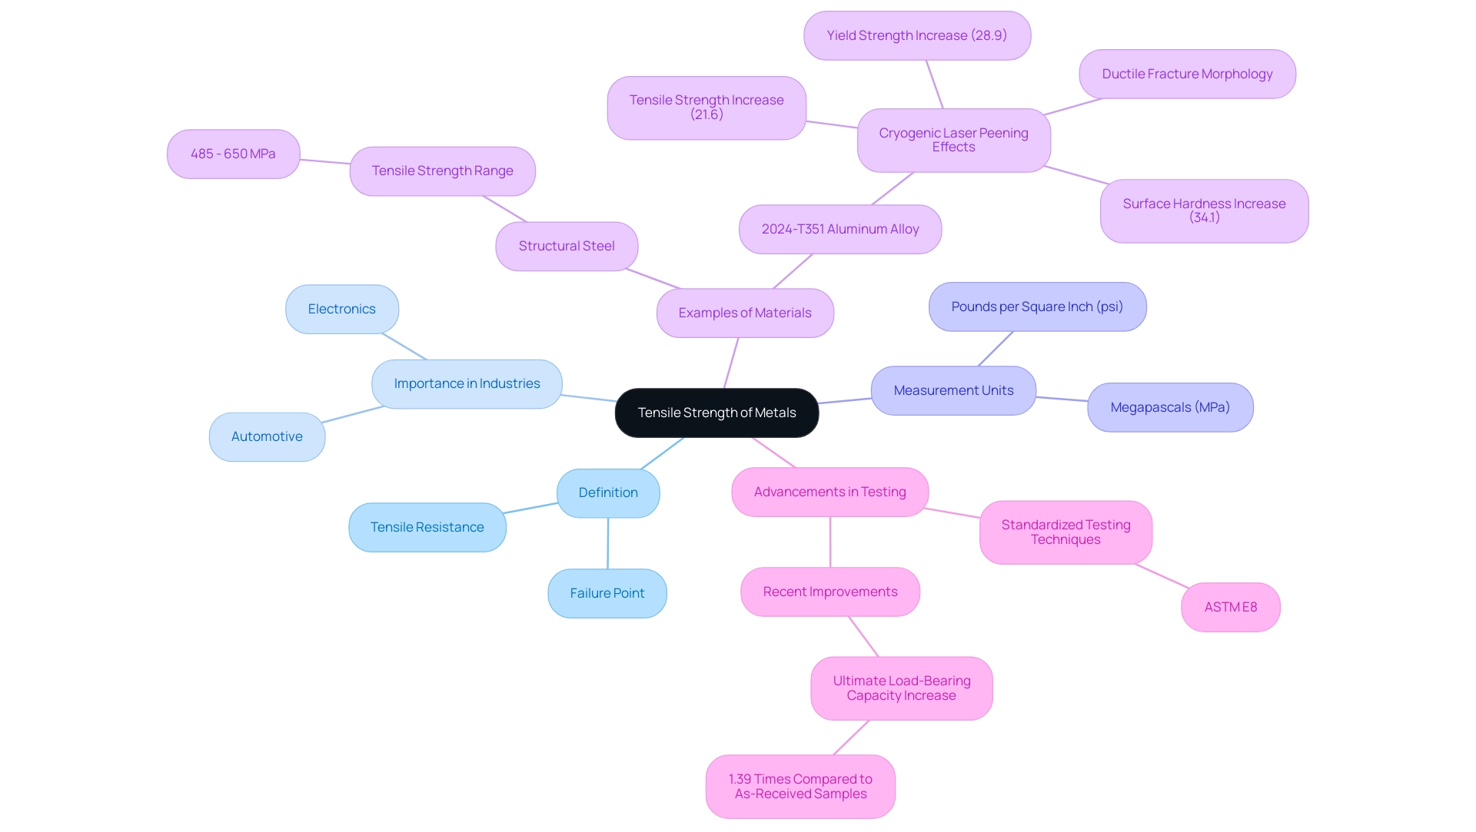Select the Definition node
Image resolution: width=1476 pixels, height=832 pixels.
click(607, 492)
